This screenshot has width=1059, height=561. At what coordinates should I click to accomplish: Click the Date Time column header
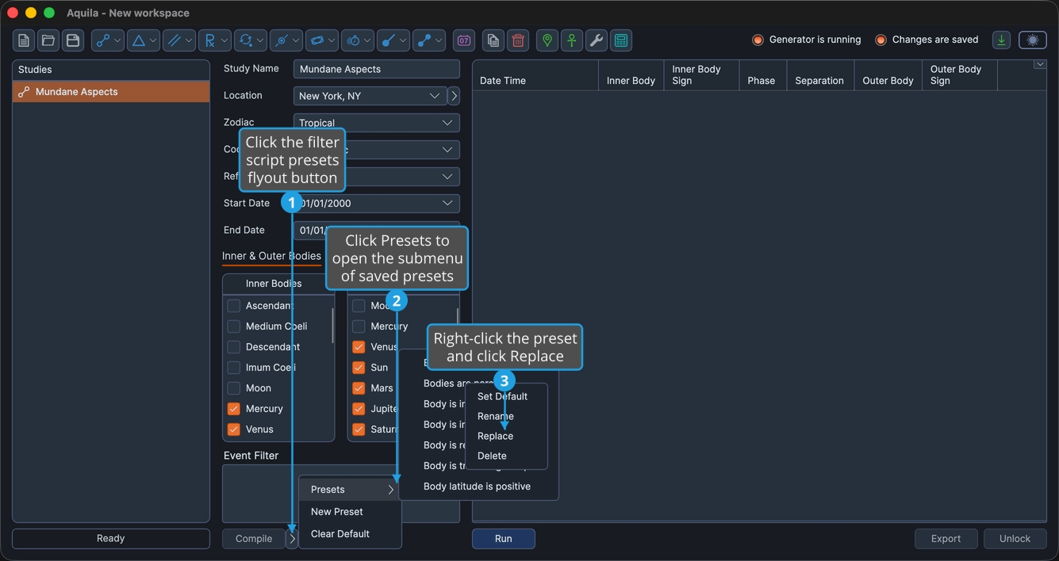click(535, 75)
